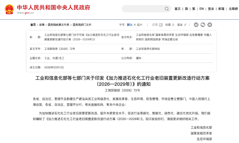
Task: Click the body paragraph starting 为加快推进
Action: click(122, 116)
